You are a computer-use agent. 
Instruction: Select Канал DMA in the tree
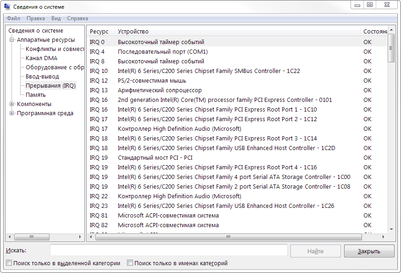pos(41,58)
